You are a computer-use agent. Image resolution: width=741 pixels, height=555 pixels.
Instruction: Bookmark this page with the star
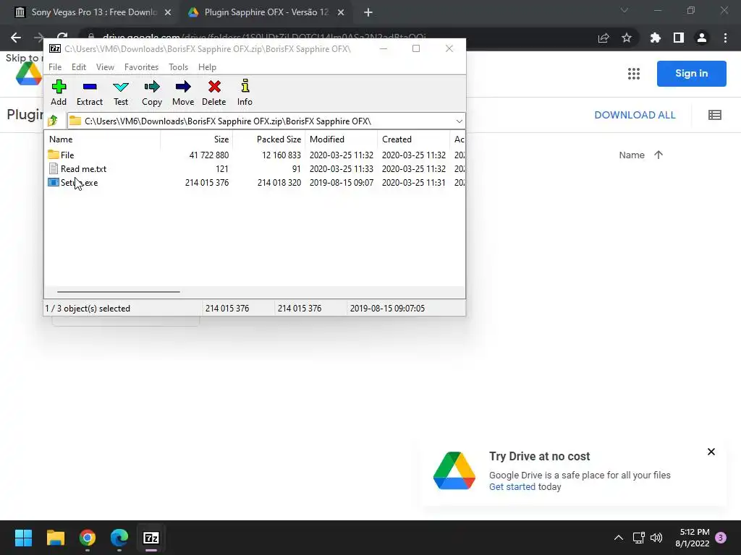627,38
